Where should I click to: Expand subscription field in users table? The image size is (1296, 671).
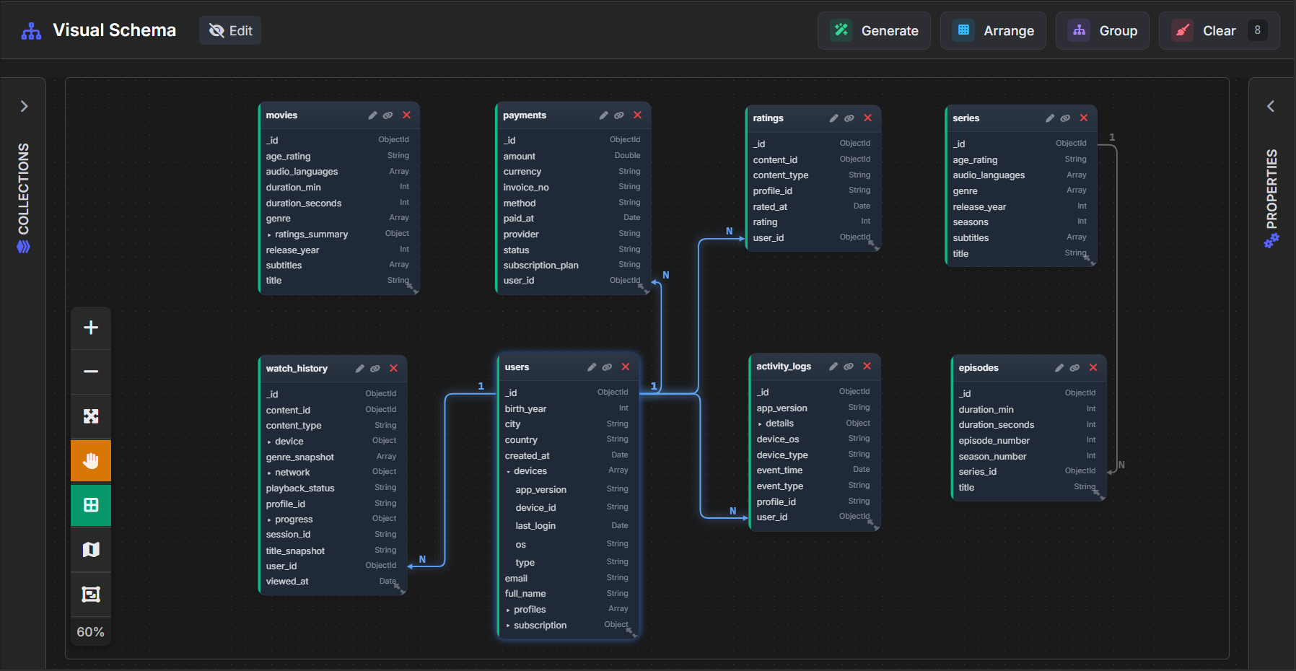tap(508, 626)
